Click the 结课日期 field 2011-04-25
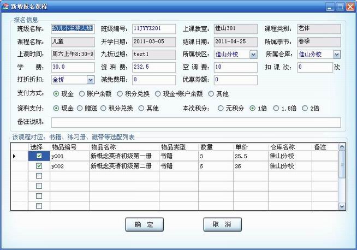This screenshot has height=250, width=357. 236,42
